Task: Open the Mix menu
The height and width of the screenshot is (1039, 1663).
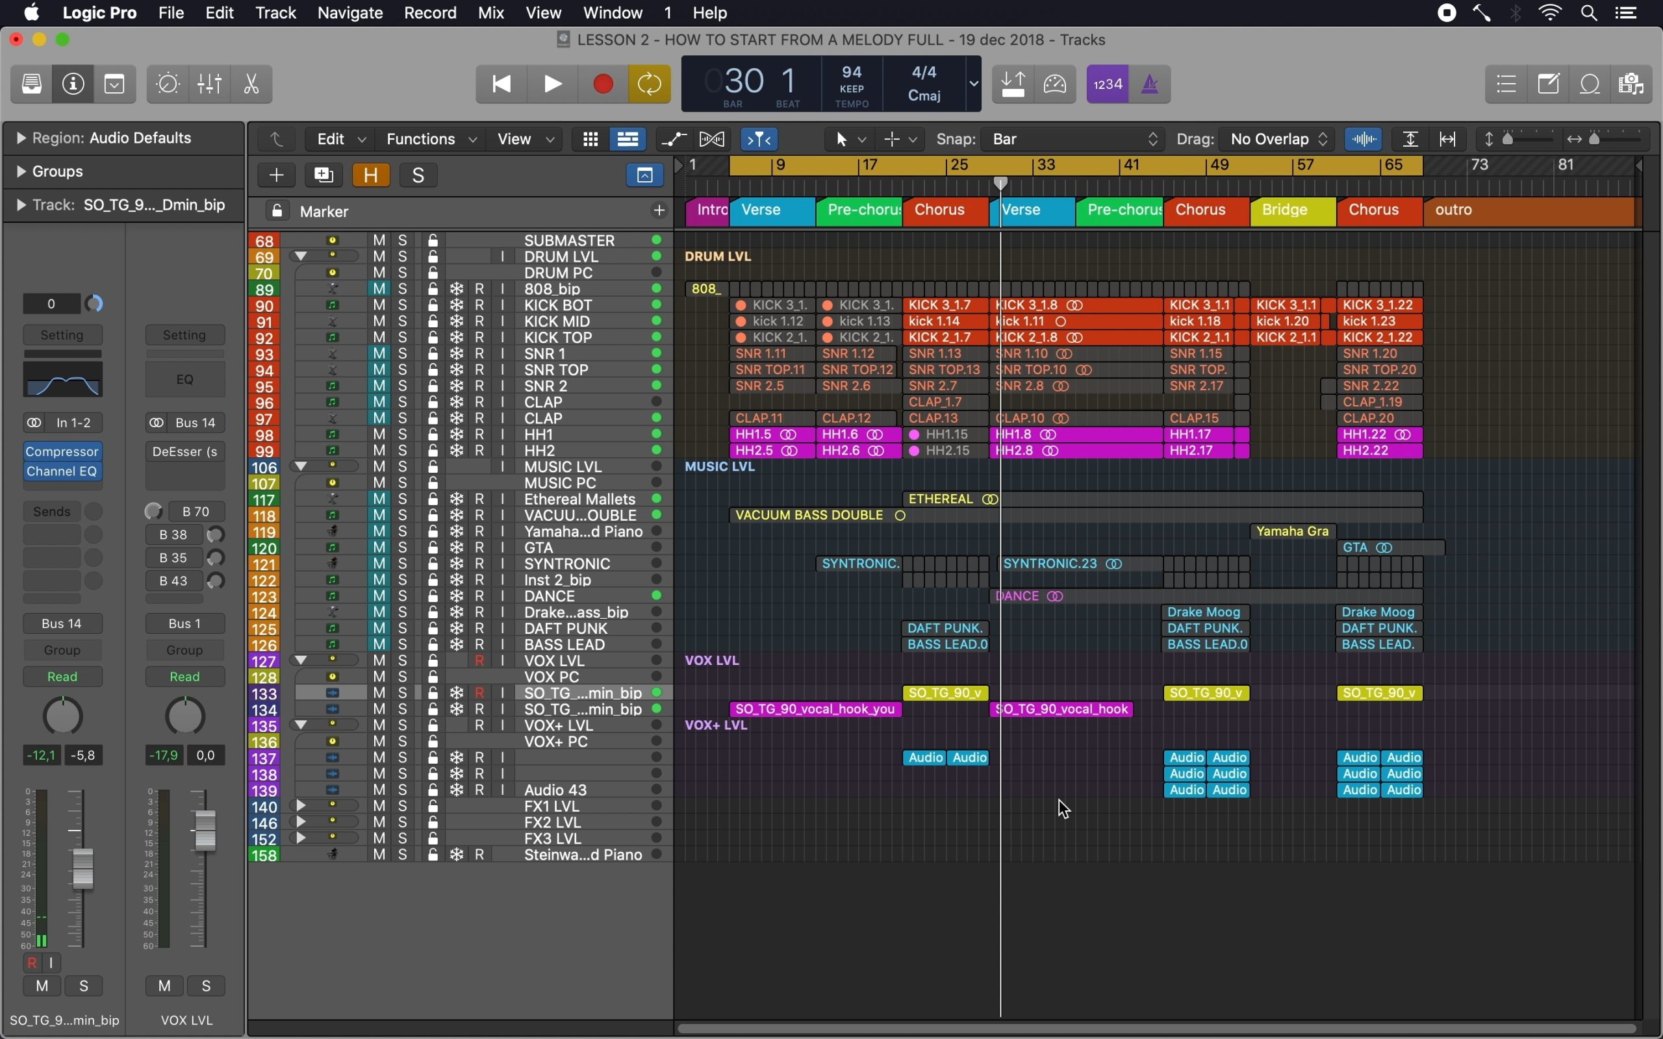Action: coord(490,13)
